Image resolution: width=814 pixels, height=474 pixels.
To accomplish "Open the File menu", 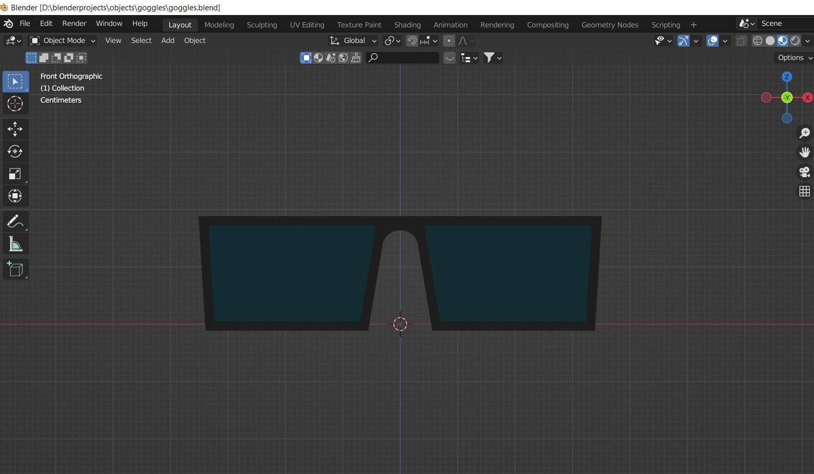I will coord(25,23).
